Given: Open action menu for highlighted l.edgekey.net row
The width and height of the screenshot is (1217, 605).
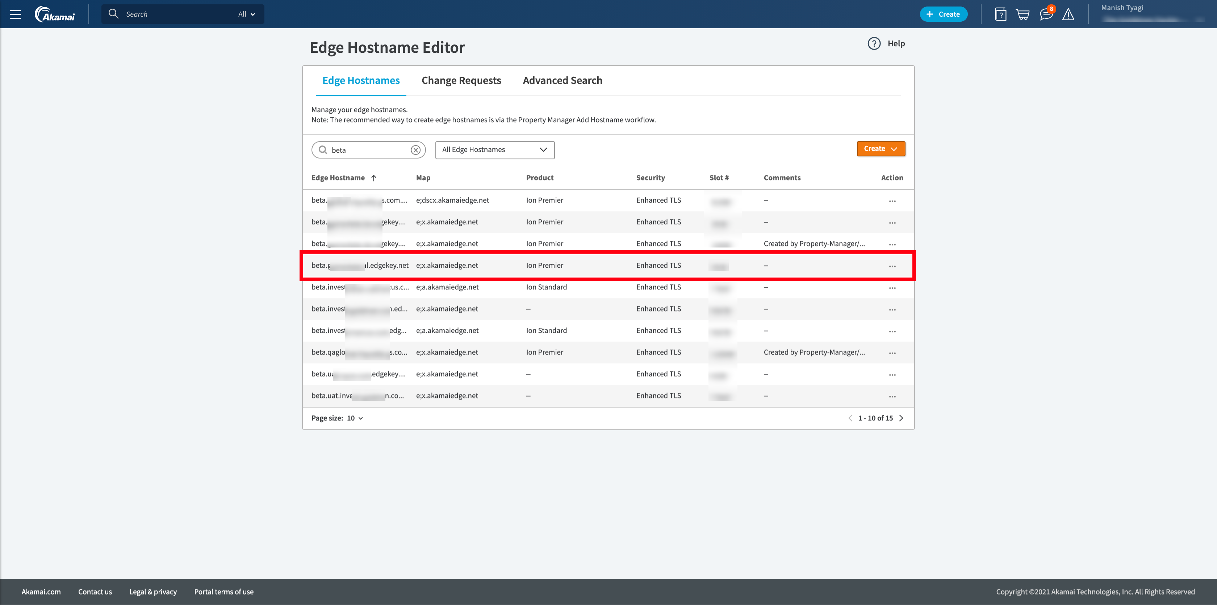Looking at the screenshot, I should click(x=892, y=266).
